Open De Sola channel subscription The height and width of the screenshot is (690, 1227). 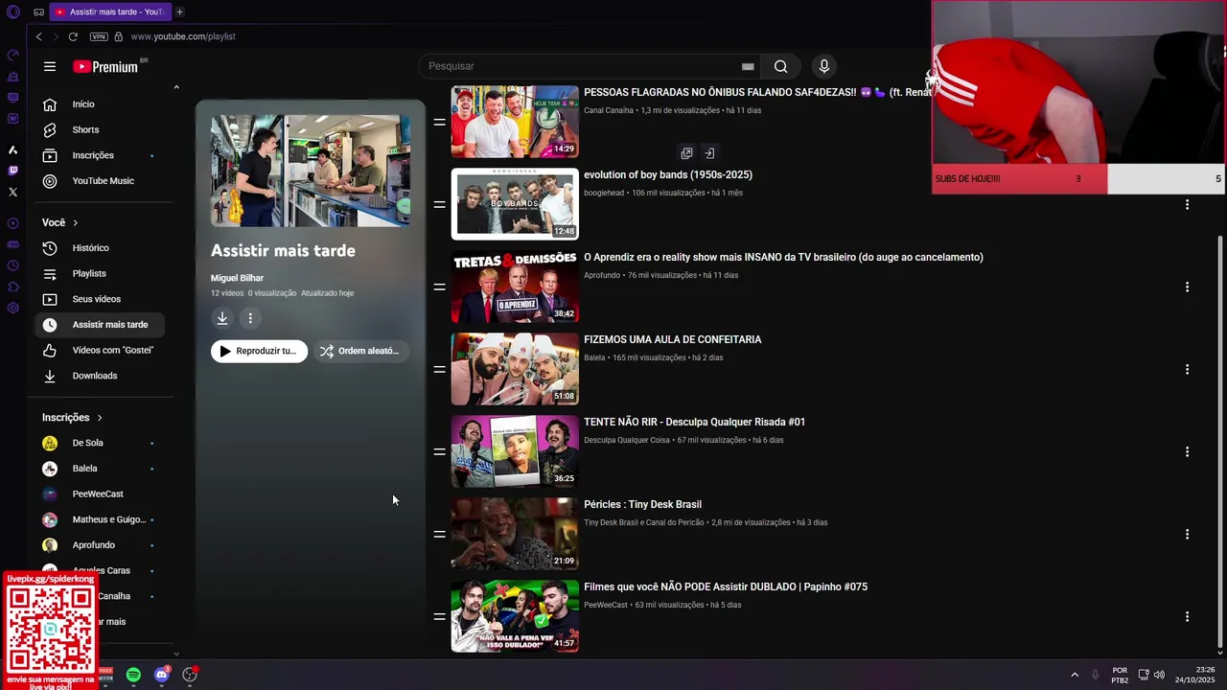point(100,443)
